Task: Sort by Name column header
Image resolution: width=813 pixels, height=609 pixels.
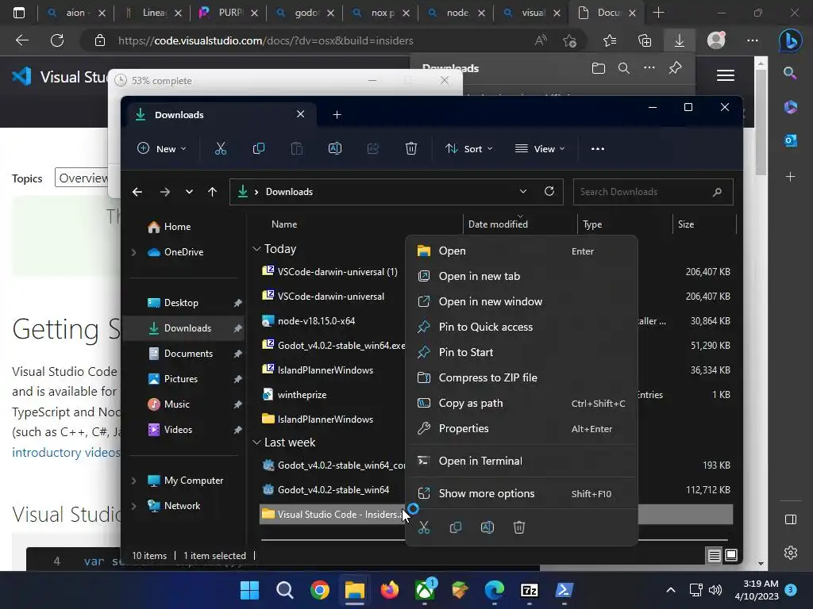Action: [284, 224]
